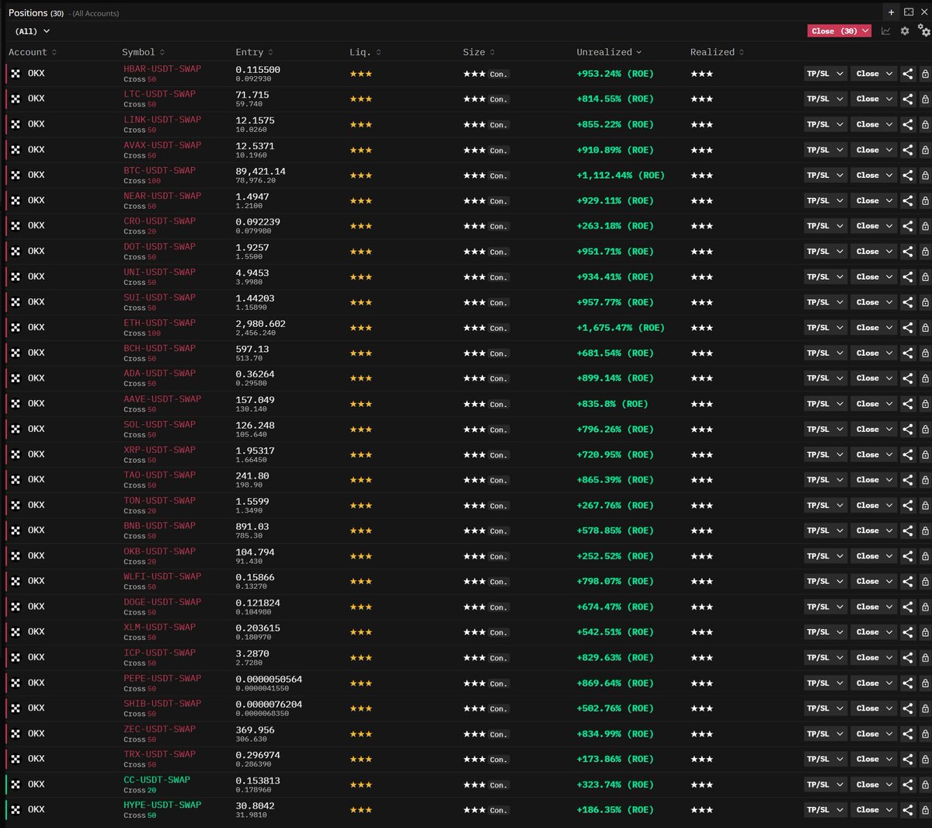The height and width of the screenshot is (828, 932).
Task: Open TP/SL dropdown for LTC-USDT-SWAP
Action: [x=825, y=99]
